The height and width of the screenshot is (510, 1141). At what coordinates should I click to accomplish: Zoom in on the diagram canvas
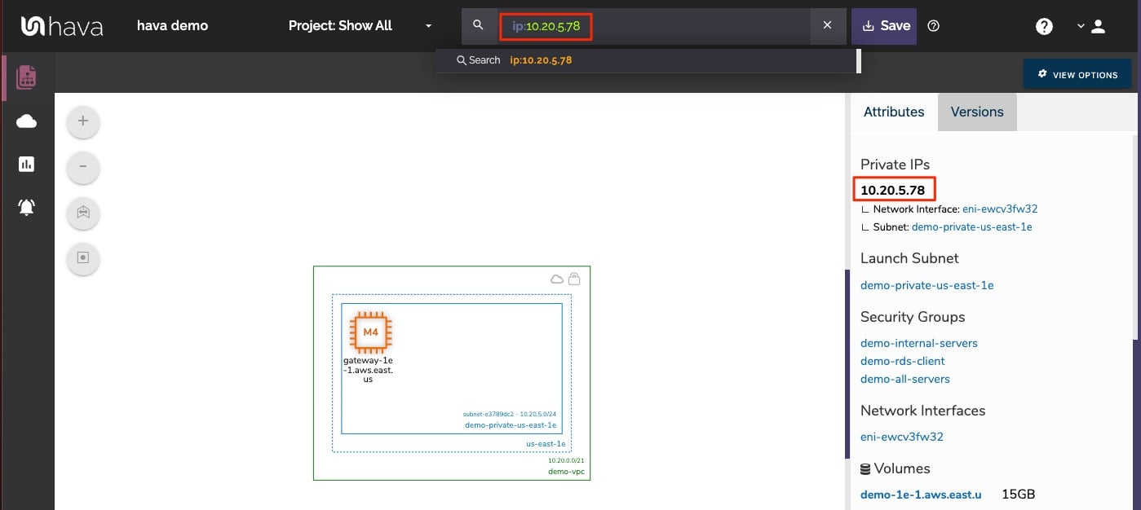point(82,120)
